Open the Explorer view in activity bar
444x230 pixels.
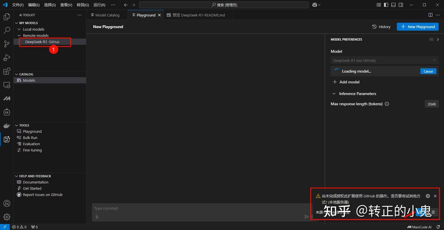pyautogui.click(x=6, y=17)
